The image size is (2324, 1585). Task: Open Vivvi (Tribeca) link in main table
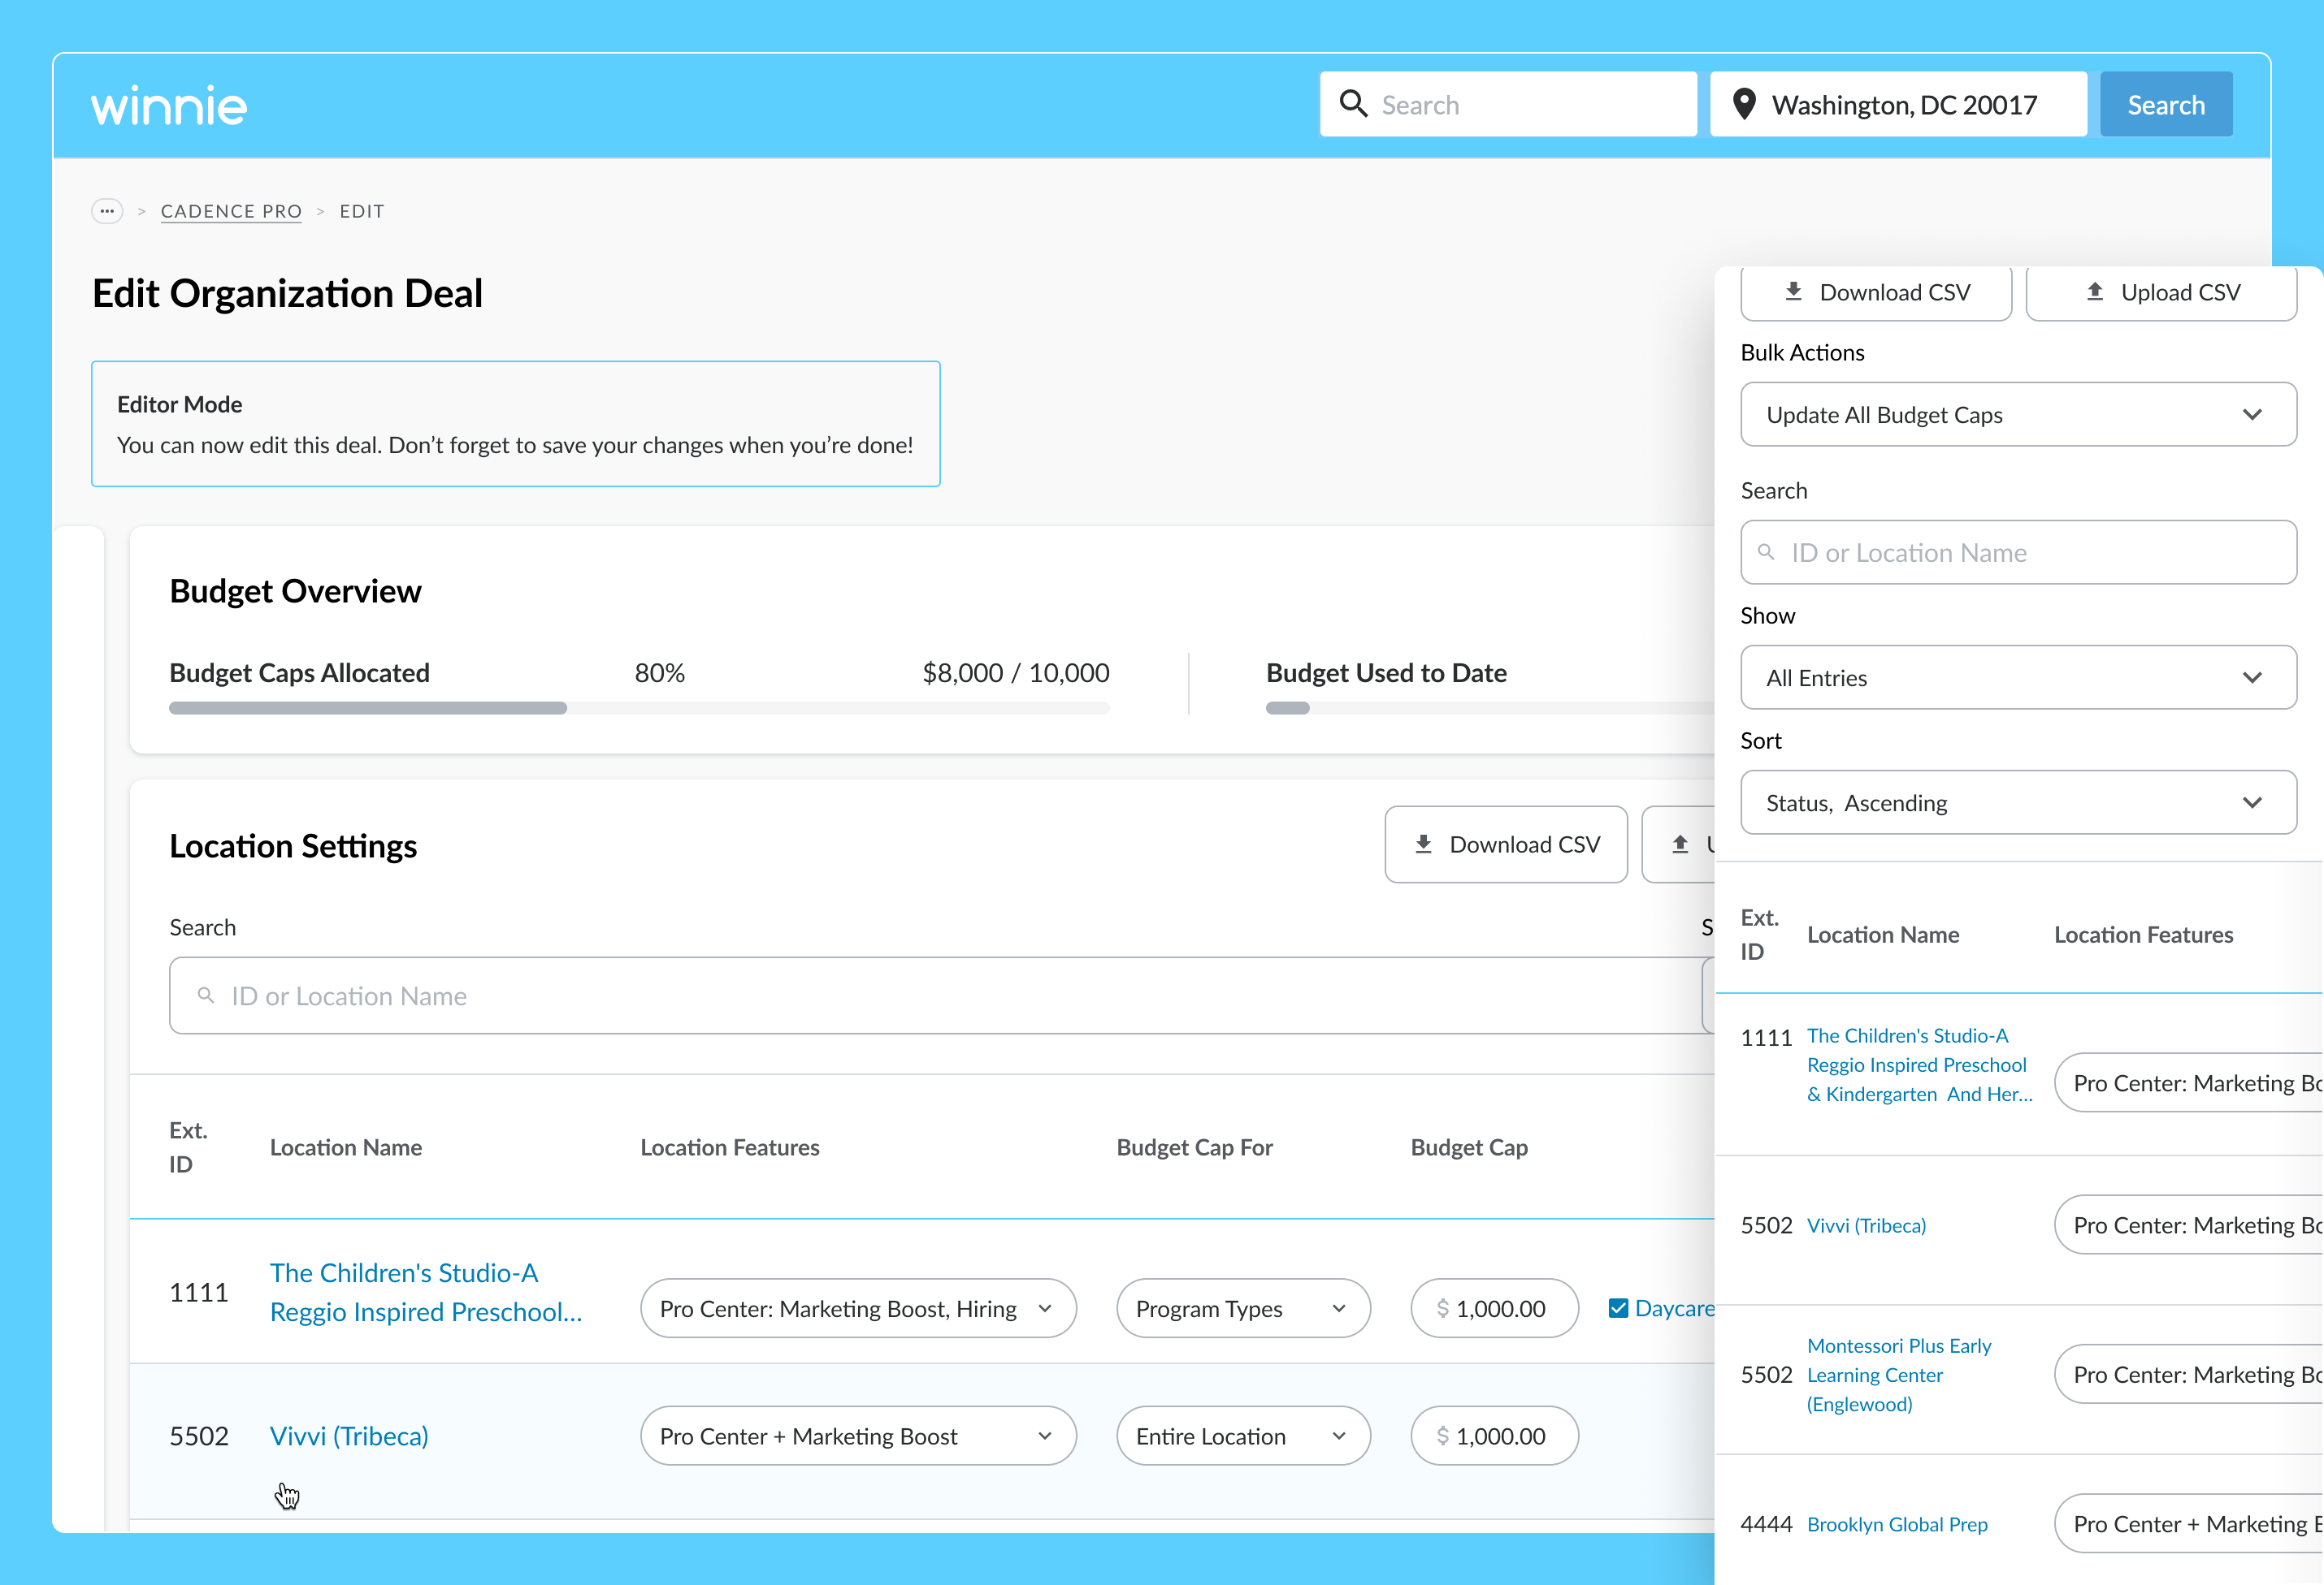[349, 1436]
